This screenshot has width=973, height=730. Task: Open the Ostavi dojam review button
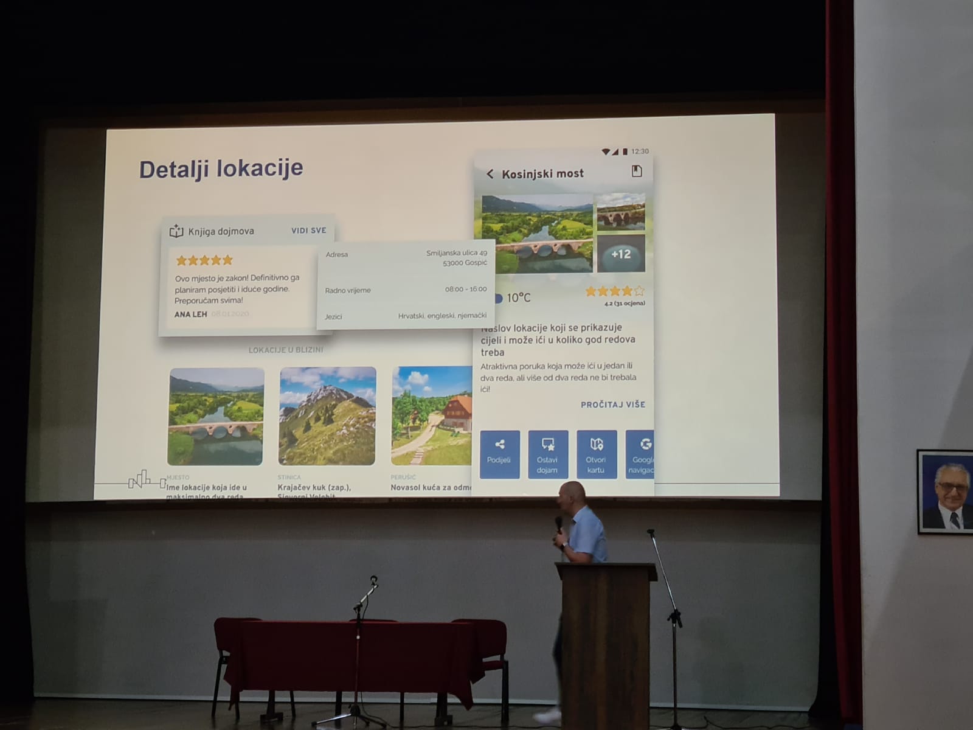pyautogui.click(x=547, y=454)
